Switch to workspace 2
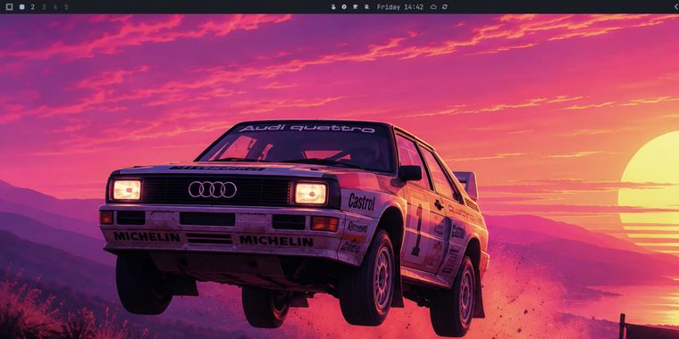Viewport: 679px width, 339px height. 32,7
